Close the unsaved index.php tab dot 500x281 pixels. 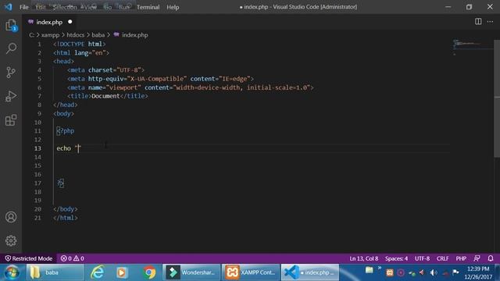click(x=70, y=22)
